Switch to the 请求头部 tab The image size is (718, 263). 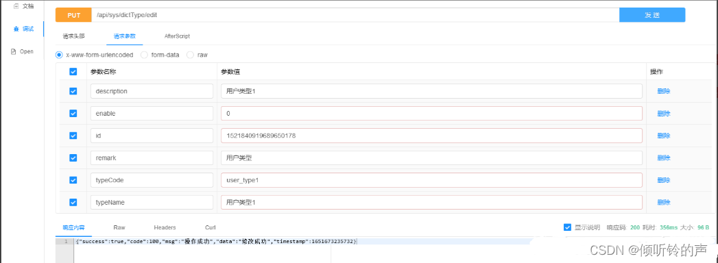pyautogui.click(x=74, y=36)
